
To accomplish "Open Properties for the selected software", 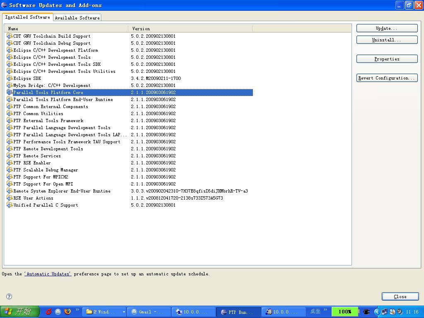I will pyautogui.click(x=387, y=59).
